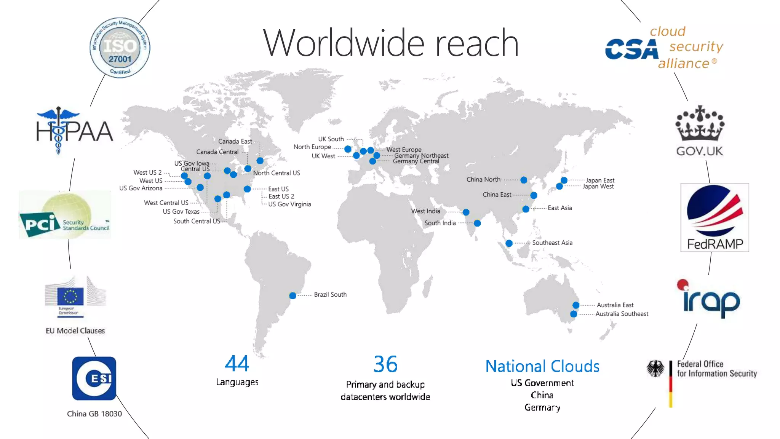Image resolution: width=780 pixels, height=439 pixels.
Task: Click the GOV.UK crown logo
Action: 700,131
